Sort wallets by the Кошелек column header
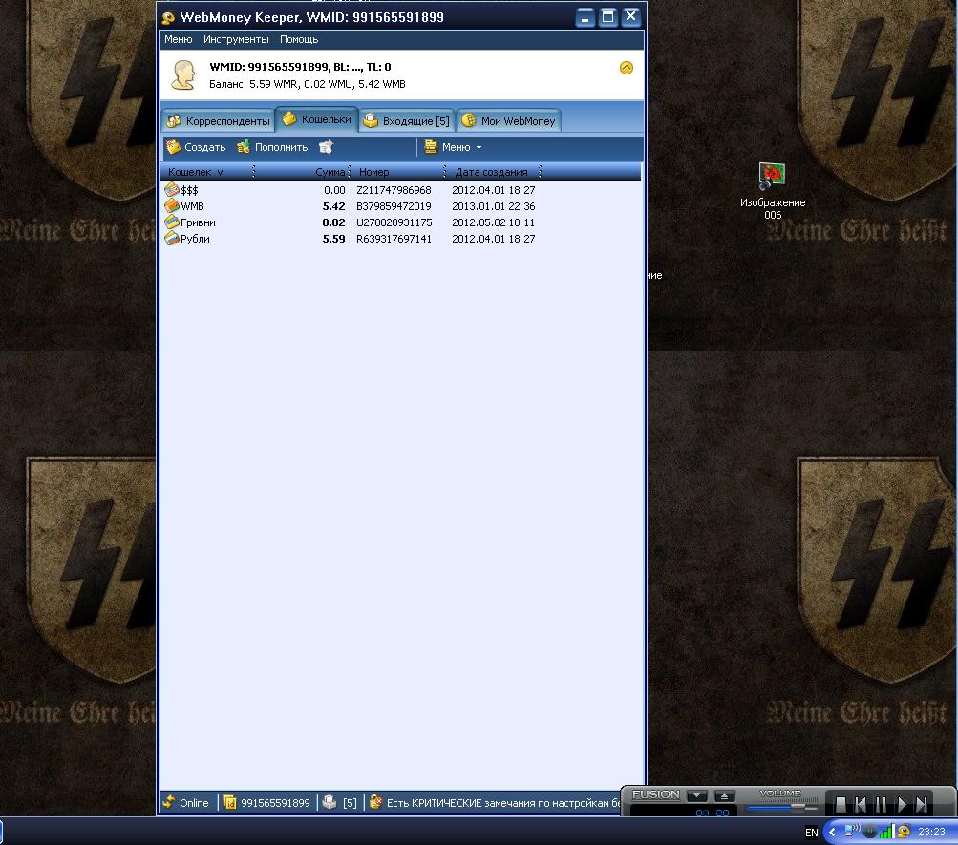 click(x=207, y=172)
